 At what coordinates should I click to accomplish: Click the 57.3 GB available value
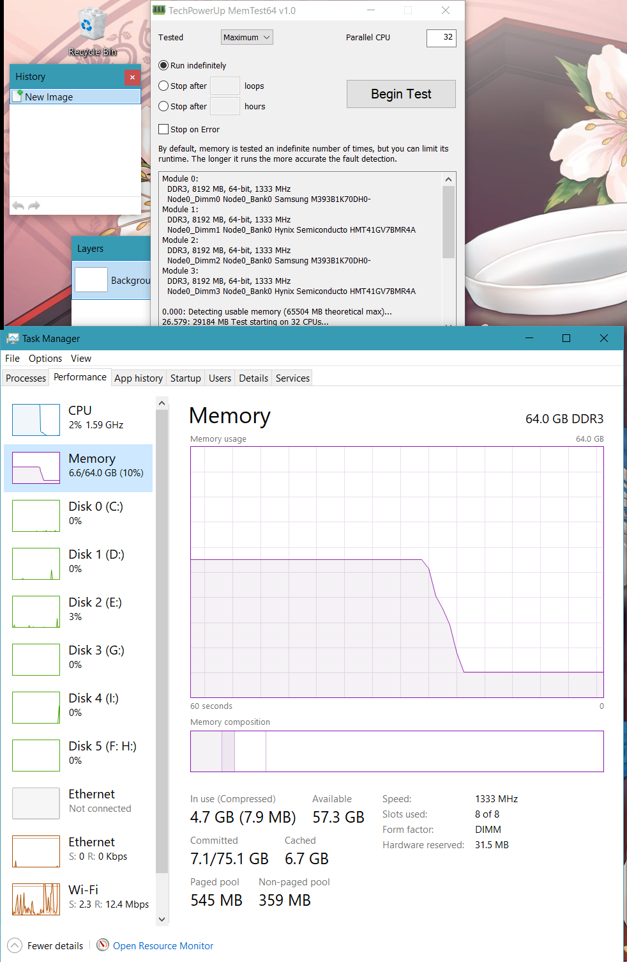(338, 818)
